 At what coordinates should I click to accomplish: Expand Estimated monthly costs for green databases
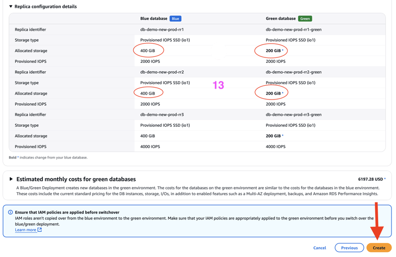click(x=11, y=179)
